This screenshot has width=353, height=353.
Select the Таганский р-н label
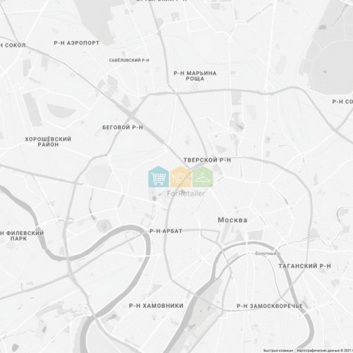[x=305, y=266]
